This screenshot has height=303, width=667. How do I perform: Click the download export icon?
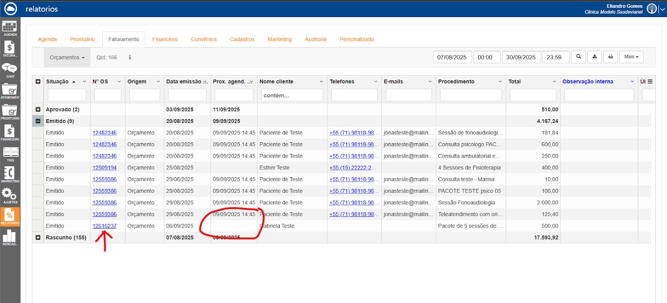click(x=594, y=57)
